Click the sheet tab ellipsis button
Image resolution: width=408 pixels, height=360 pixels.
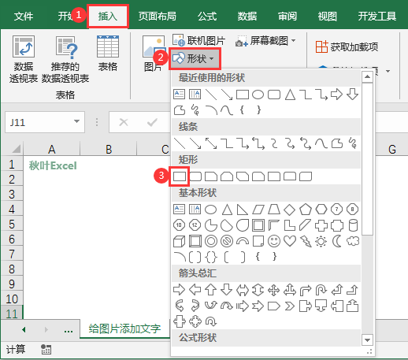69,330
